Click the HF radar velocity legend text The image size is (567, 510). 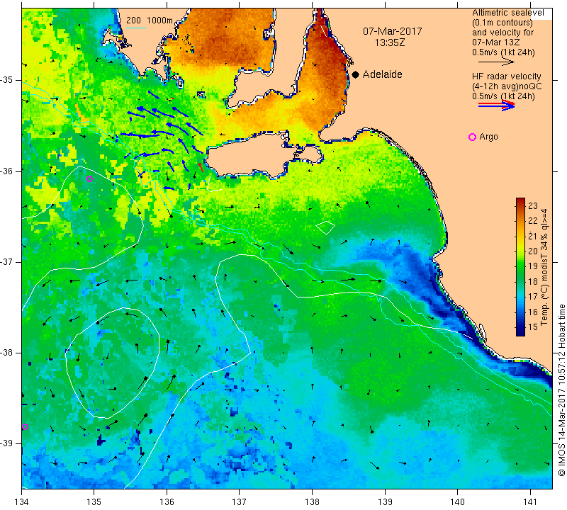point(507,76)
